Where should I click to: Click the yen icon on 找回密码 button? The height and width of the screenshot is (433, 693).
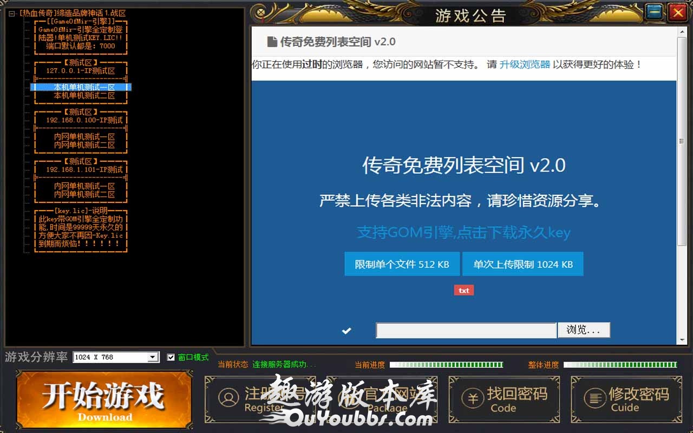pyautogui.click(x=472, y=399)
